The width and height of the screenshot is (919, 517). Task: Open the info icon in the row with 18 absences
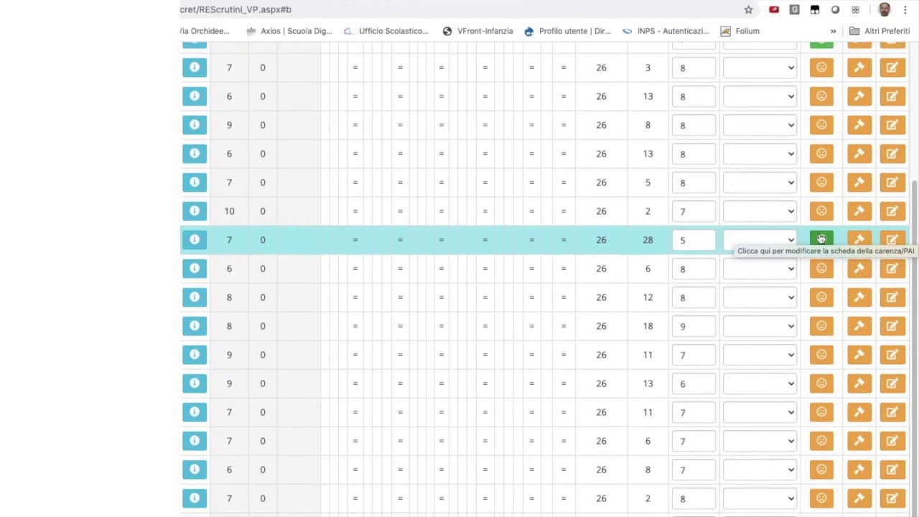click(x=195, y=326)
